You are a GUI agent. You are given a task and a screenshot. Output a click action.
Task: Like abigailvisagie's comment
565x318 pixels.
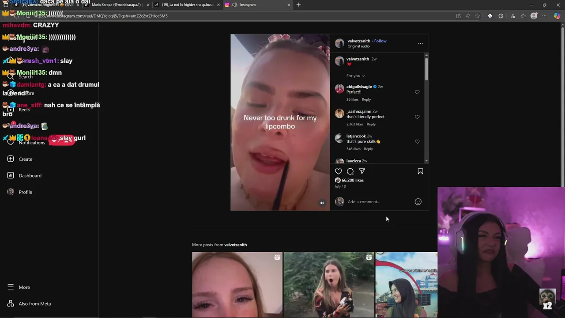click(417, 92)
